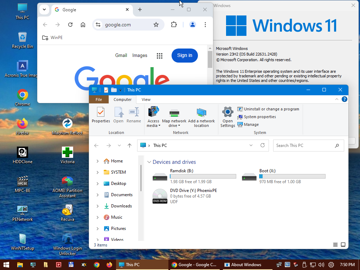Click the Up arrow in Explorer navigation
Viewport: 360px width, 270px height.
[x=129, y=145]
